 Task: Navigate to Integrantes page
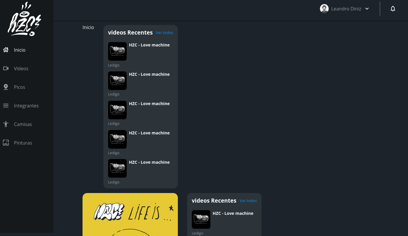coord(27,106)
